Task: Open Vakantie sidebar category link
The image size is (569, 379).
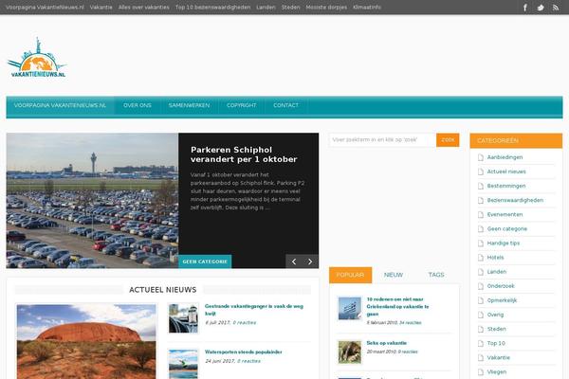Action: point(498,357)
